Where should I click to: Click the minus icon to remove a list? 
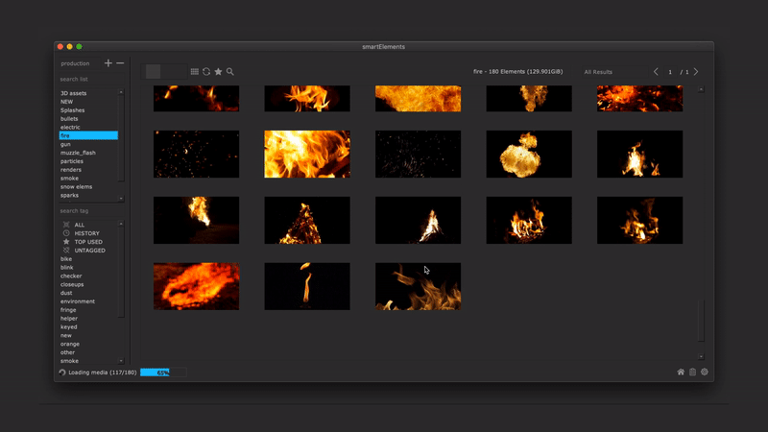click(x=120, y=63)
